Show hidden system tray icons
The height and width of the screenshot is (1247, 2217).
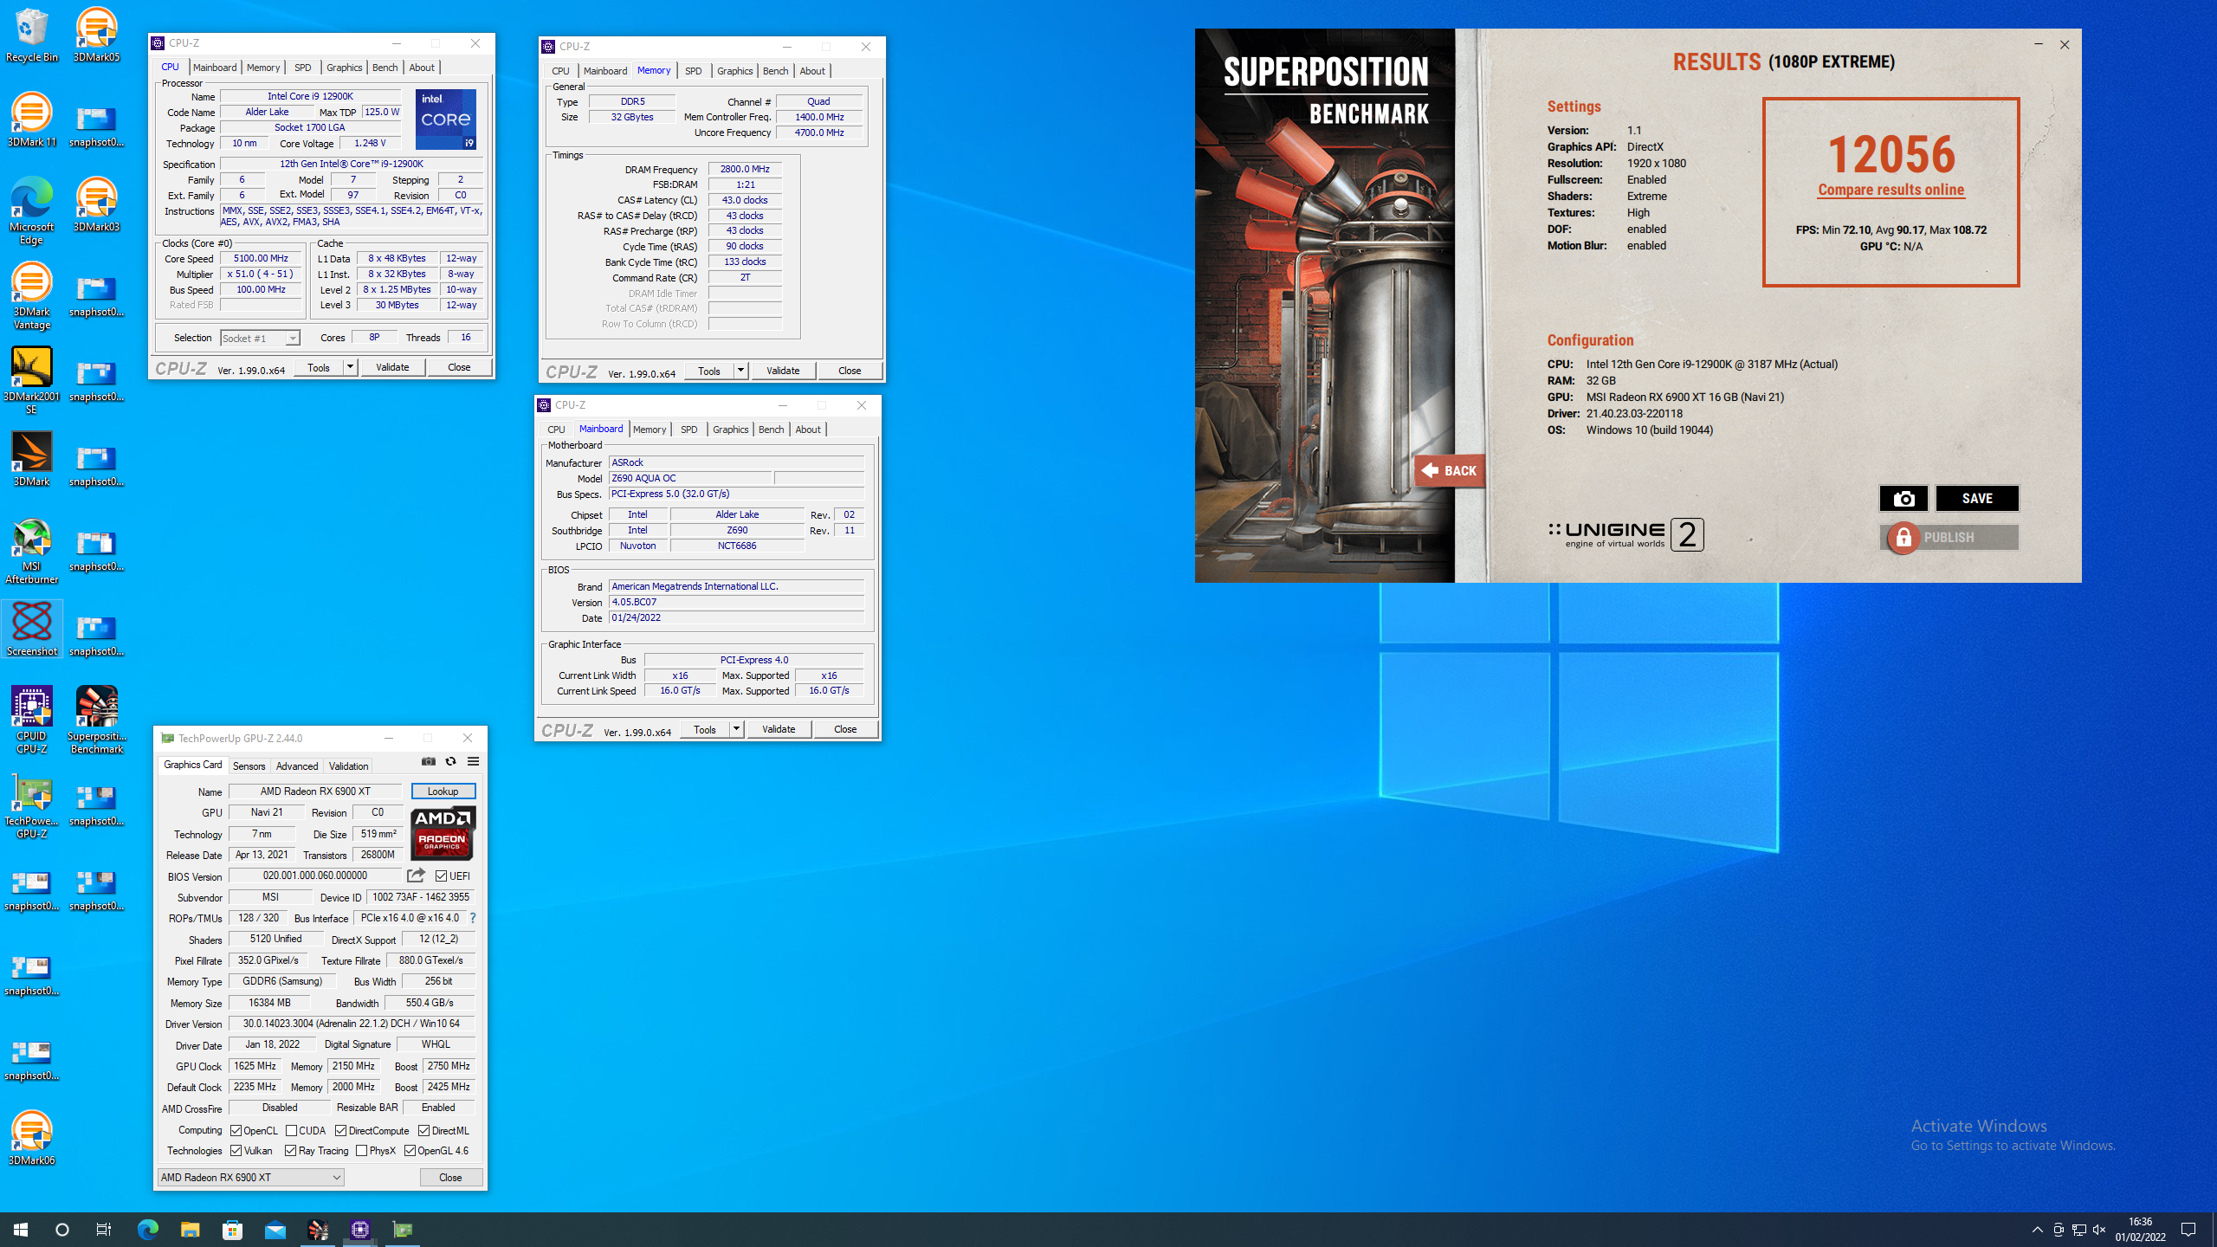click(x=2038, y=1230)
